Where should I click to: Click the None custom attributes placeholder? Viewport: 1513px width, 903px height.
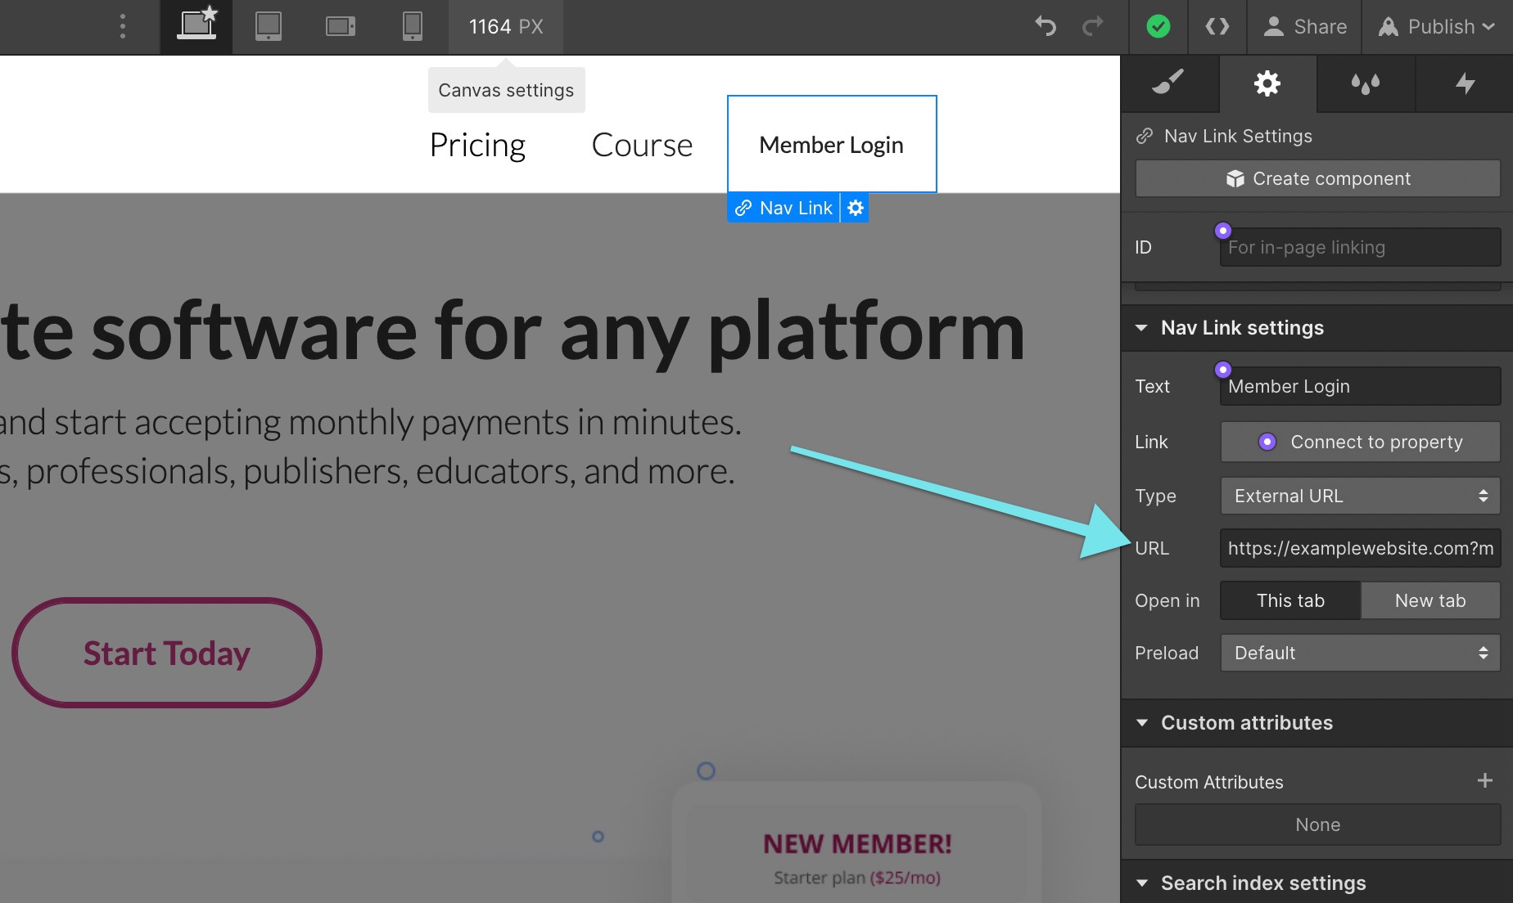pyautogui.click(x=1318, y=824)
